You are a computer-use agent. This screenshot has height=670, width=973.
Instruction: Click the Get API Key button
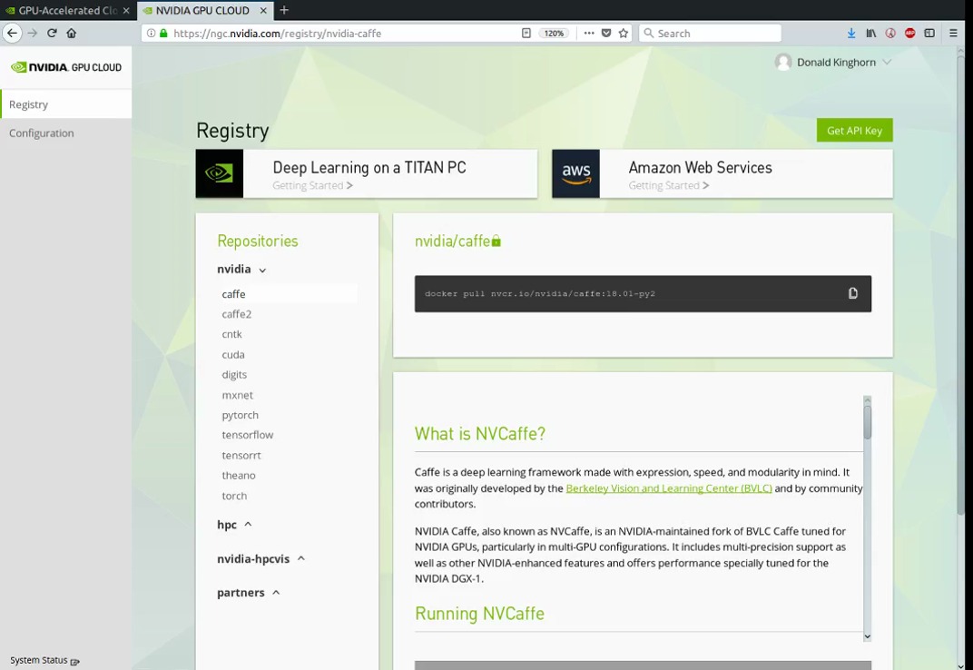click(854, 130)
